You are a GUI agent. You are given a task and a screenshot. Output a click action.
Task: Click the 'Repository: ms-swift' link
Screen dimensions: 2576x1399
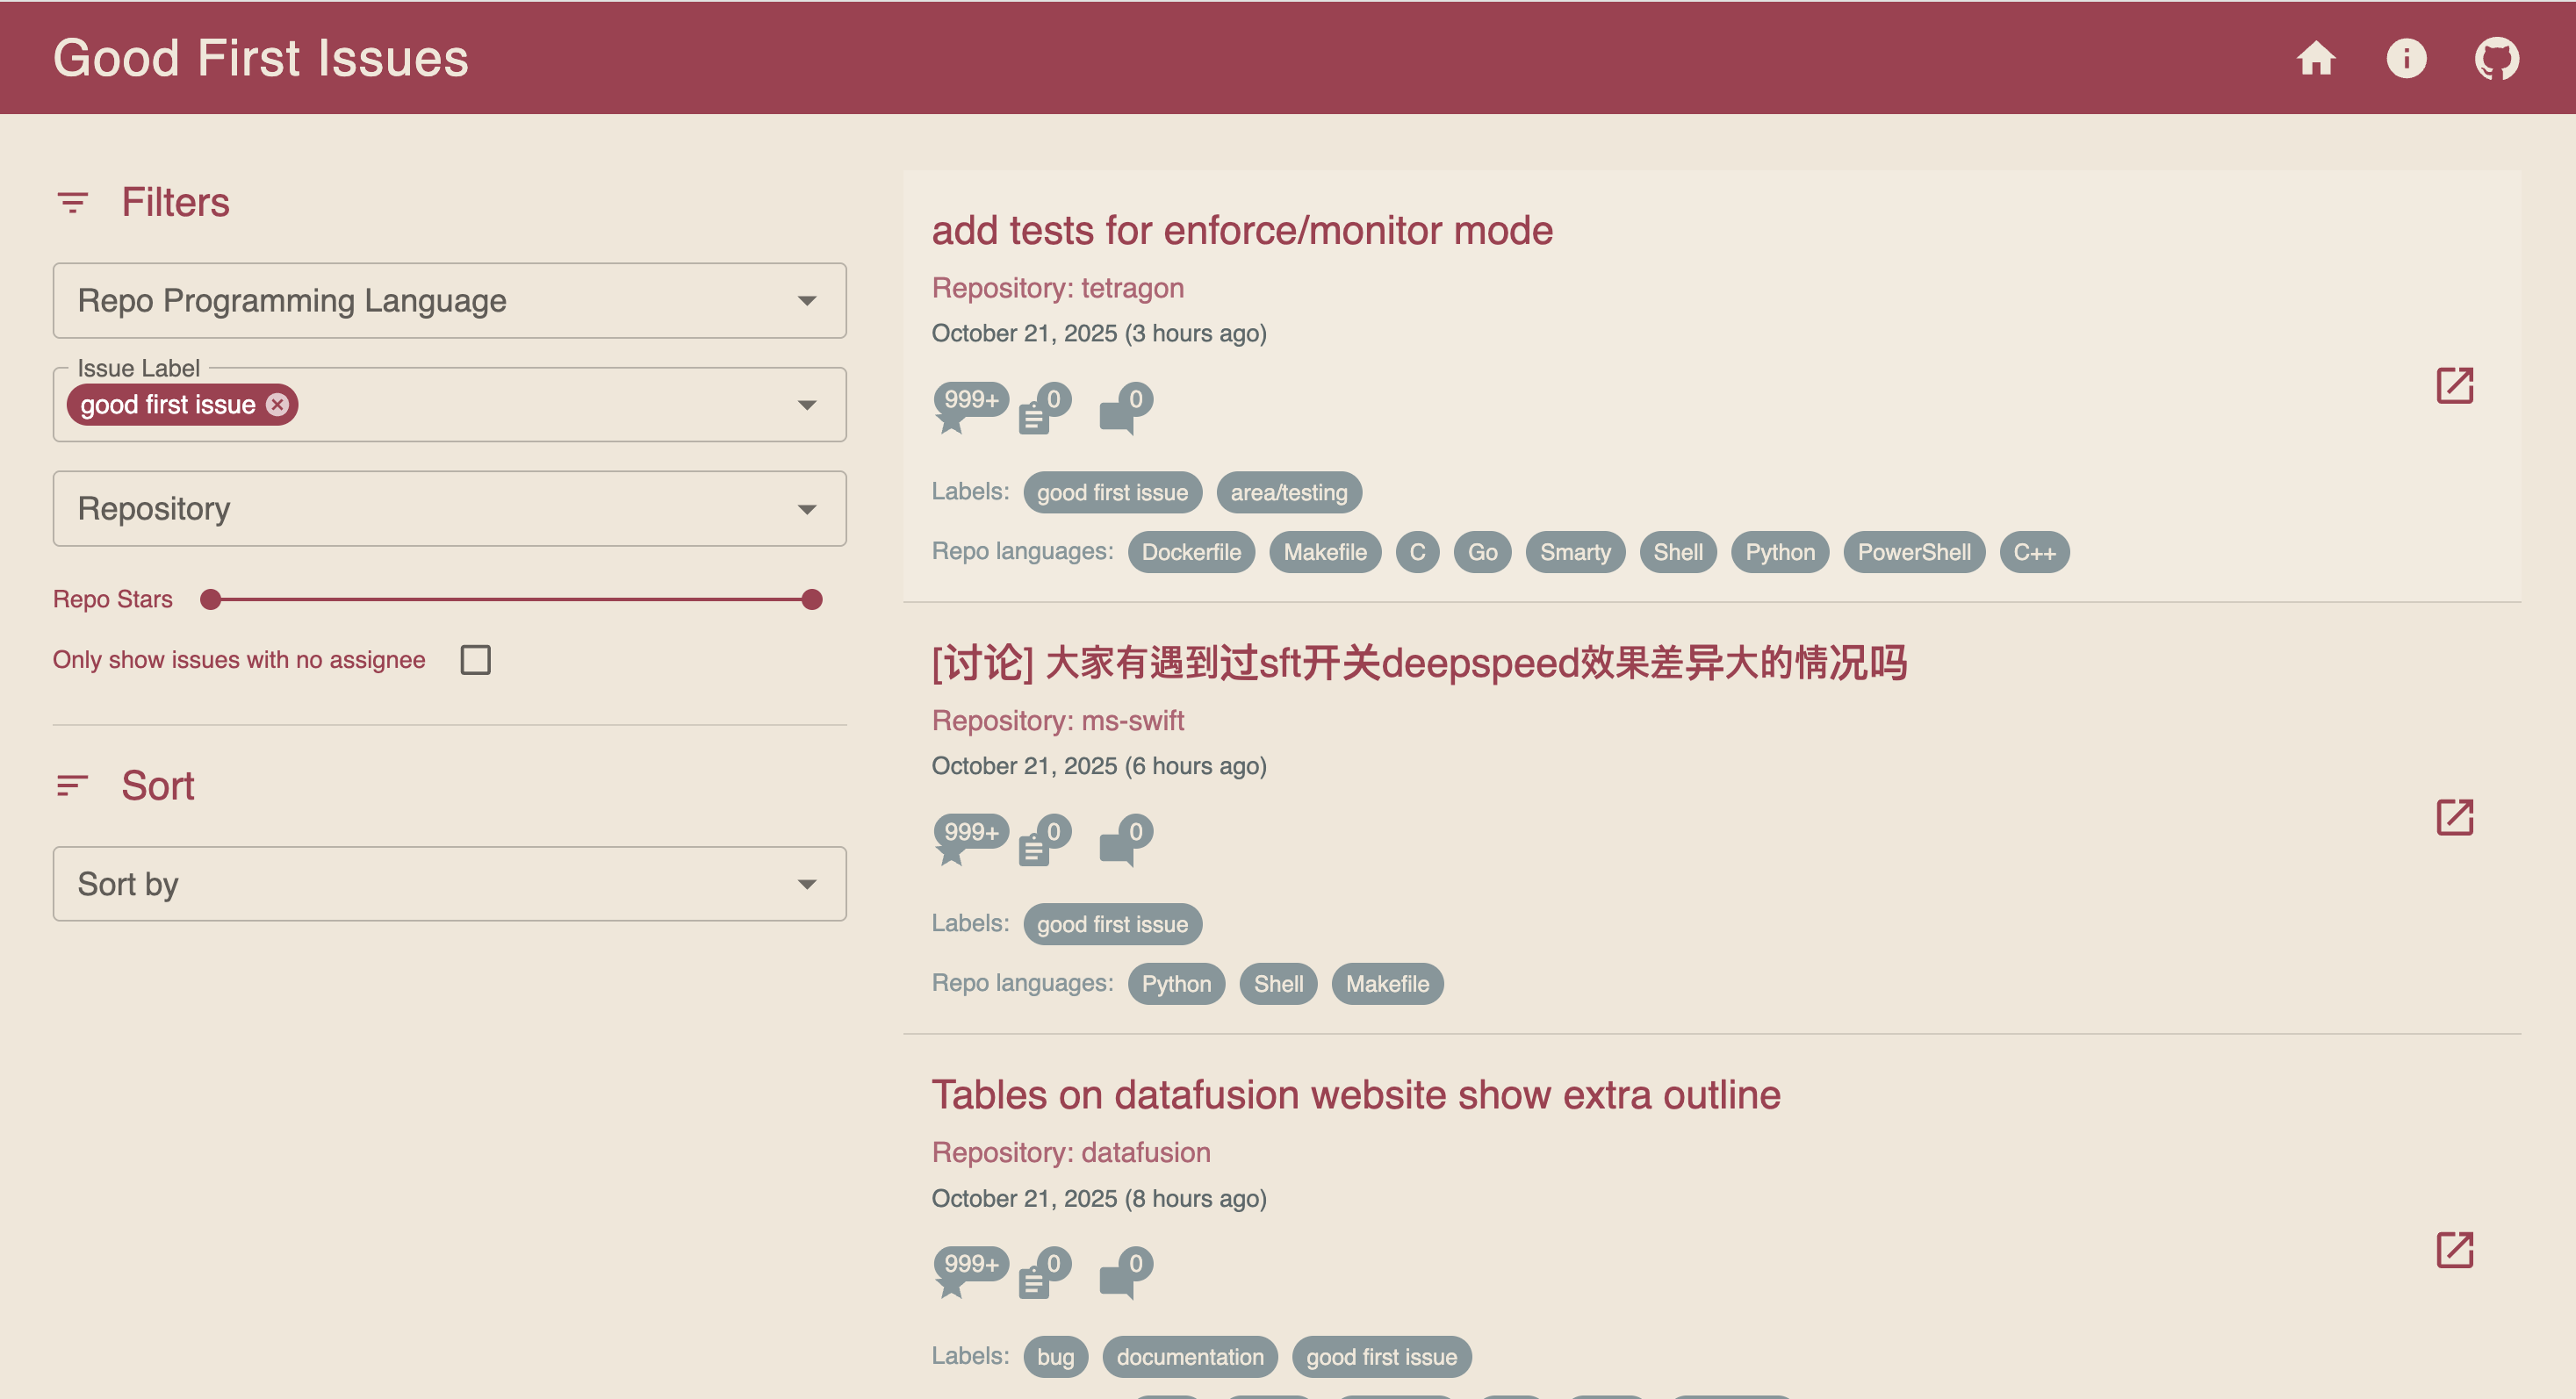tap(1057, 721)
